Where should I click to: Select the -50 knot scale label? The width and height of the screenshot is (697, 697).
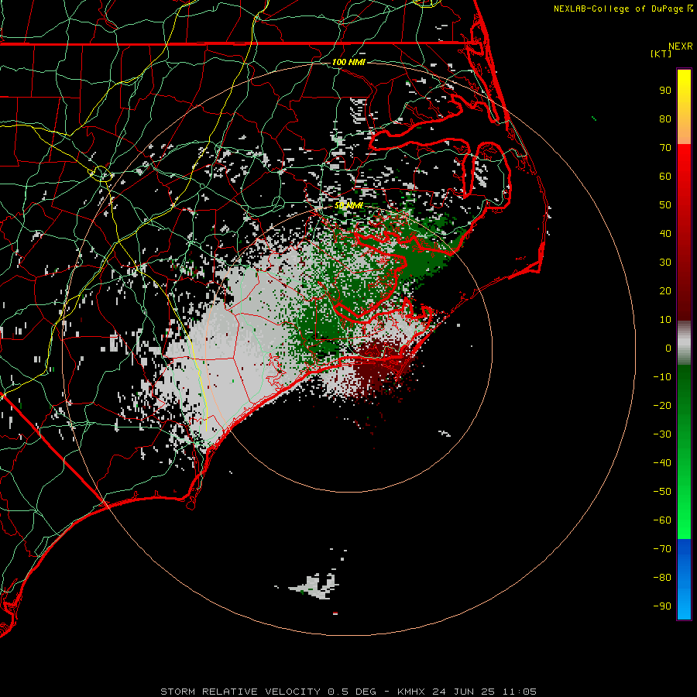pos(662,492)
